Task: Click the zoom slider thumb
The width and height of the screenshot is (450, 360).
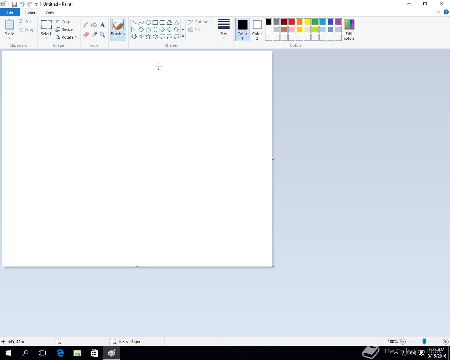Action: (424, 341)
